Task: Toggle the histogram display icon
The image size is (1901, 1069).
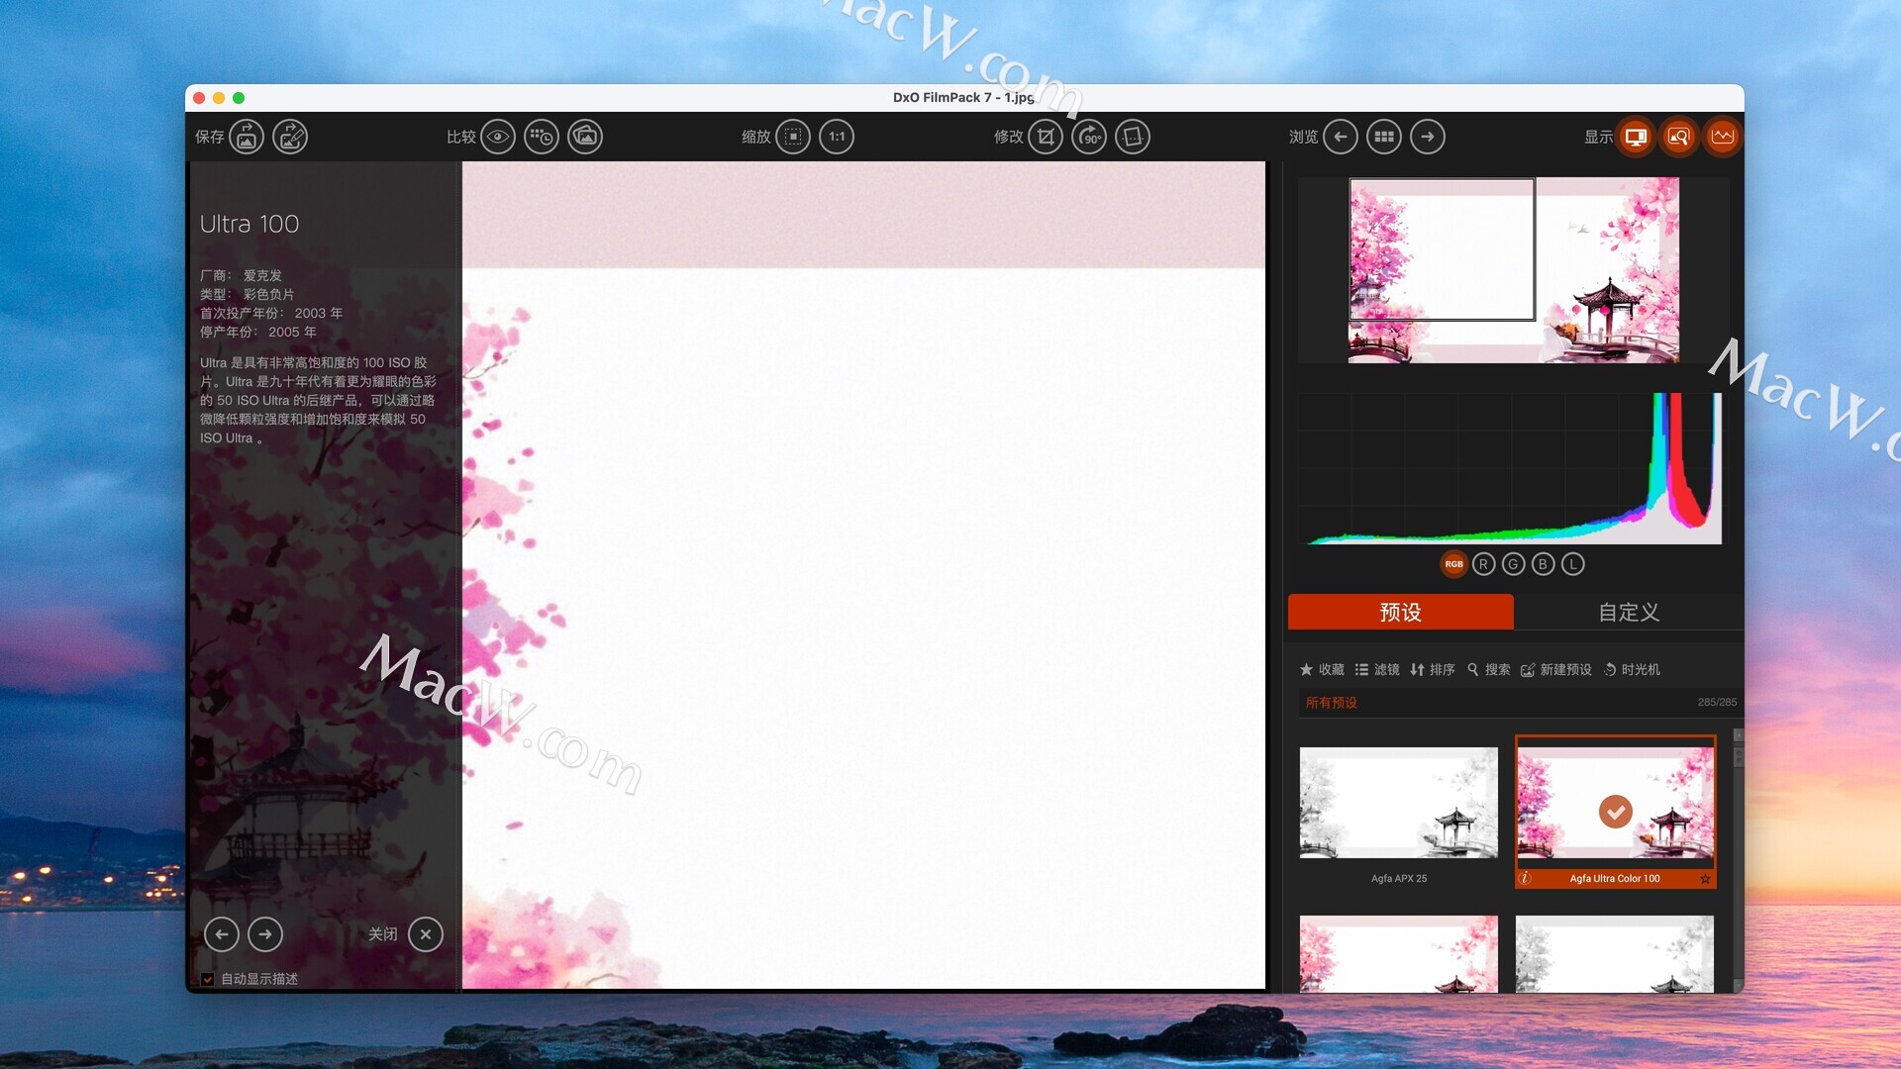Action: [x=1723, y=137]
